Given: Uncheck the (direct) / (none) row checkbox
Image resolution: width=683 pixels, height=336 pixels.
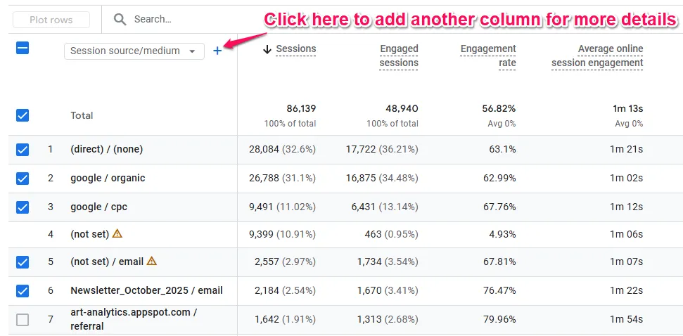Looking at the screenshot, I should click(23, 150).
